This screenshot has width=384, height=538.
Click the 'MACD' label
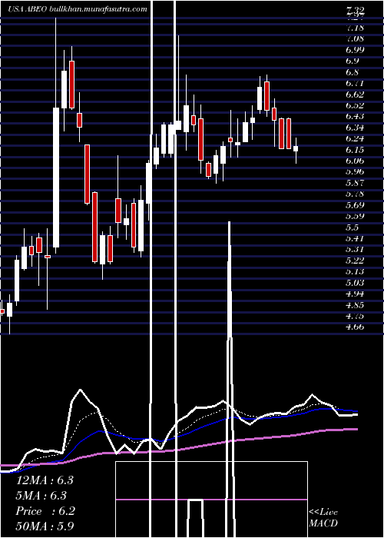(x=323, y=523)
